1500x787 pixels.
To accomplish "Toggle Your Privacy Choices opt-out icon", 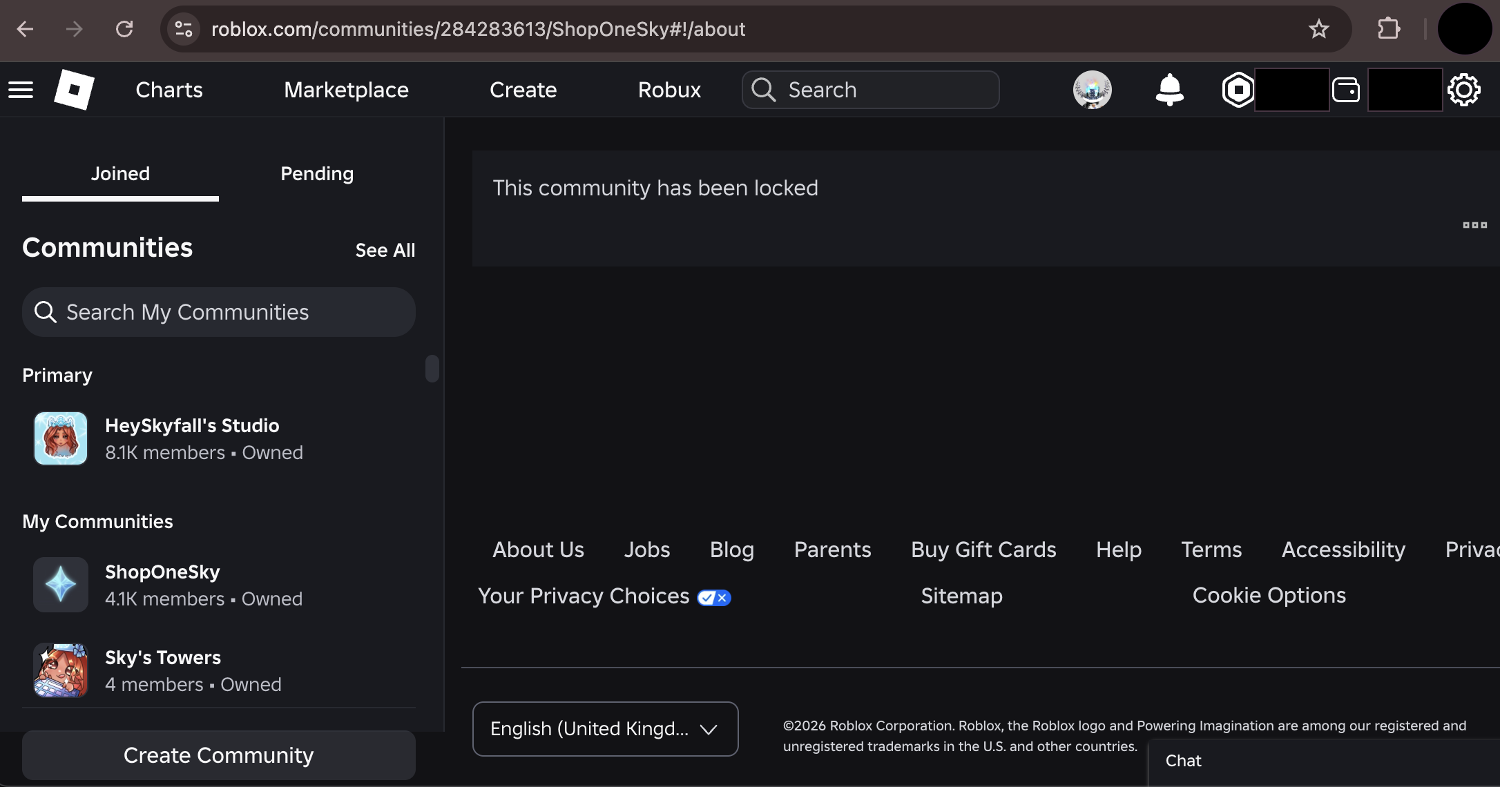I will (714, 597).
